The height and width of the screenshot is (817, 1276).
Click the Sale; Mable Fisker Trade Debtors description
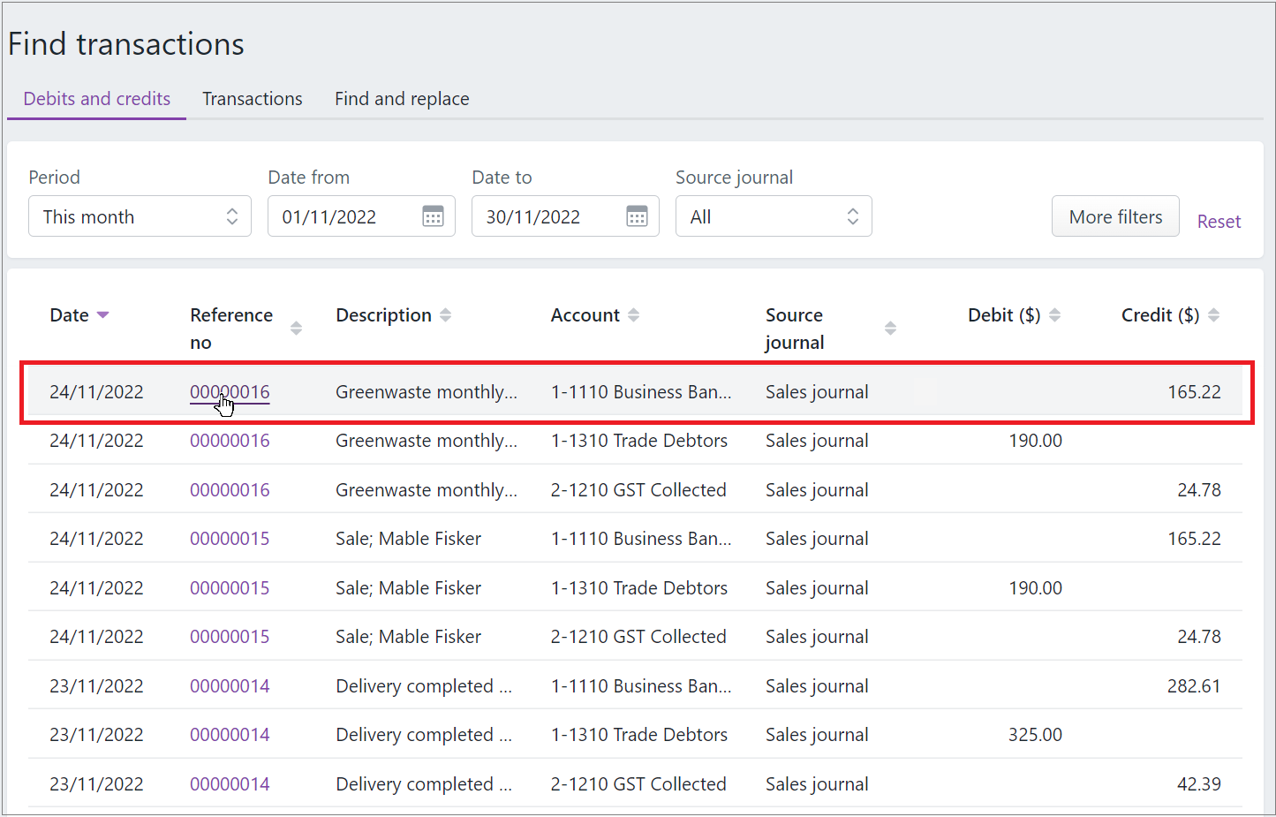click(x=408, y=588)
